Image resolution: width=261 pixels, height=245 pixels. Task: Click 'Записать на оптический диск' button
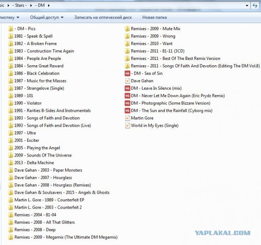[103, 18]
